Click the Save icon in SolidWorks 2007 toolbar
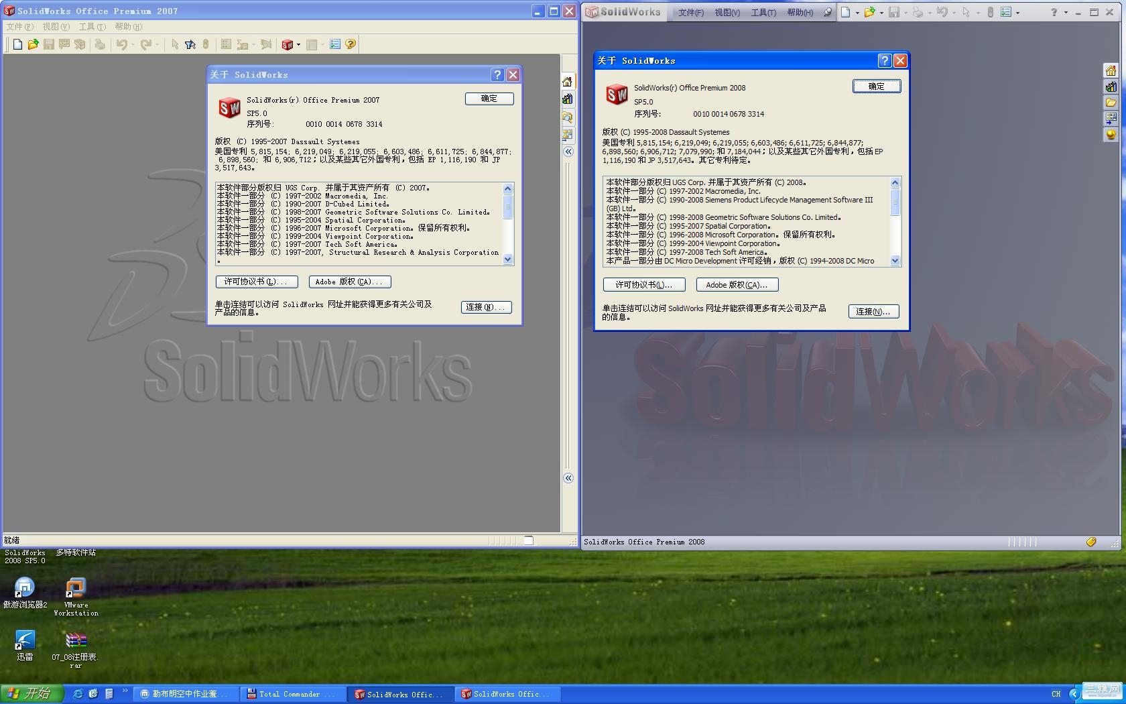This screenshot has height=704, width=1126. coord(48,44)
